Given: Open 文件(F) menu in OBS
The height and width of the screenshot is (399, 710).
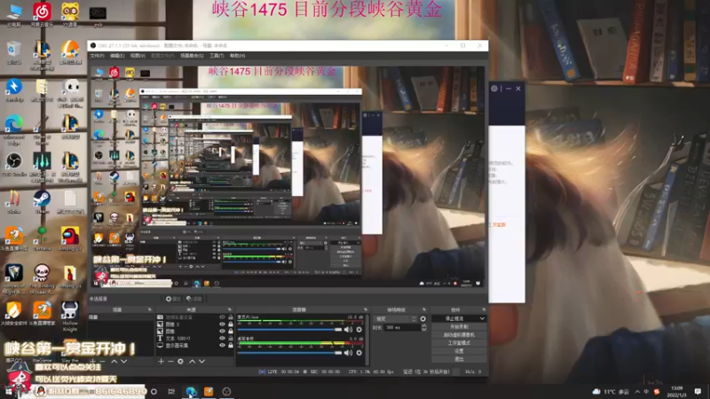Looking at the screenshot, I should pos(98,56).
